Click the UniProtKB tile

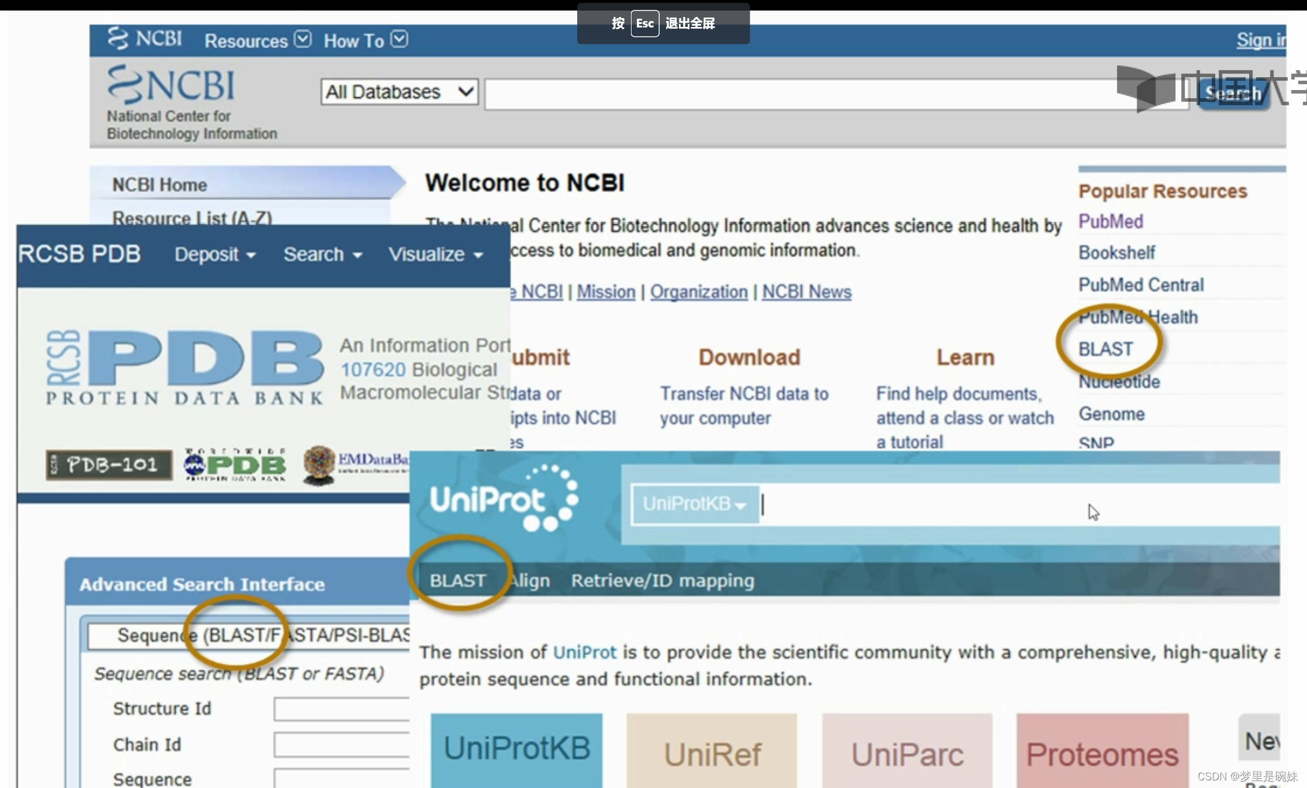click(516, 749)
